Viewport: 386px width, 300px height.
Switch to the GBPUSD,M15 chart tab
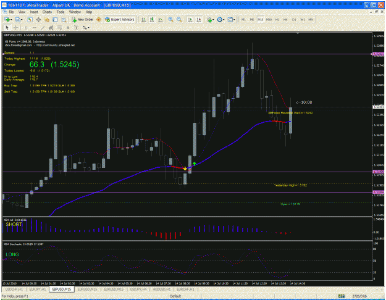click(62, 289)
